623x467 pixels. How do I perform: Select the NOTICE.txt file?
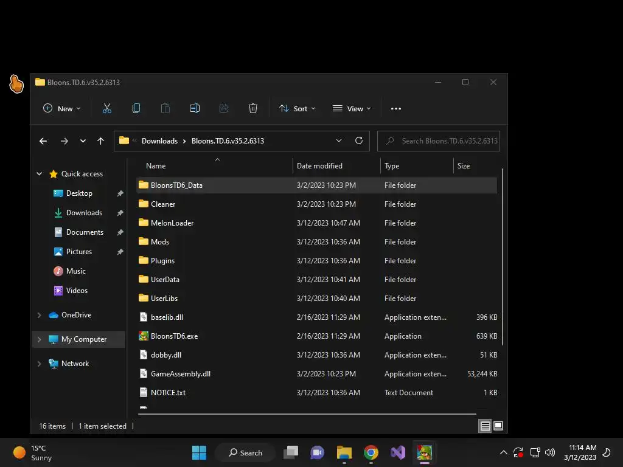(316, 393)
